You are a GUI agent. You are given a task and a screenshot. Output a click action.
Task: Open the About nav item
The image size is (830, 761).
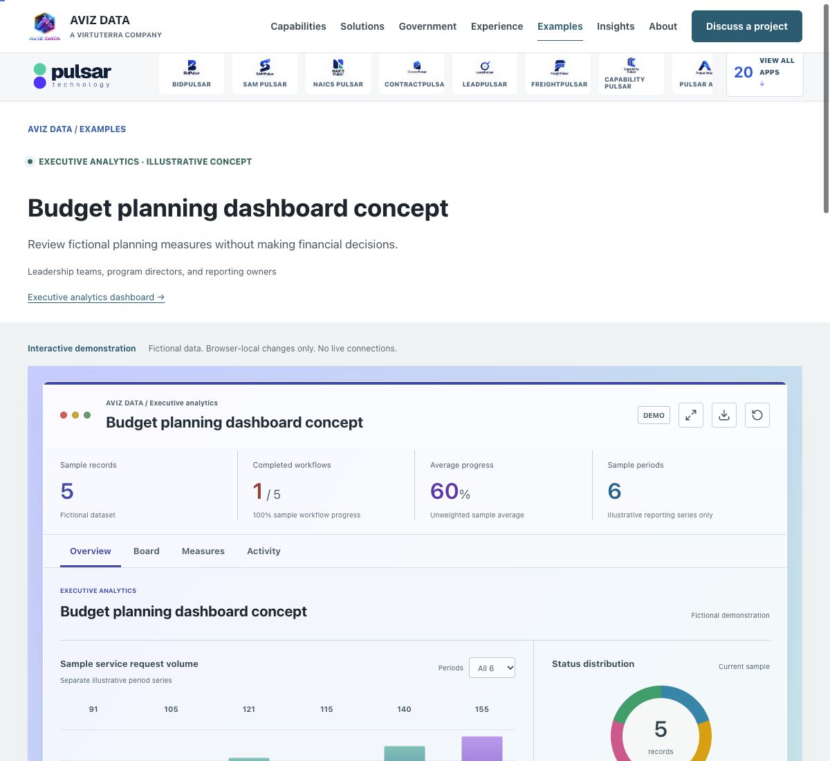[663, 26]
